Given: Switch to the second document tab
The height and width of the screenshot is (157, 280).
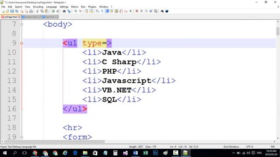Looking at the screenshot, I should (31, 17).
